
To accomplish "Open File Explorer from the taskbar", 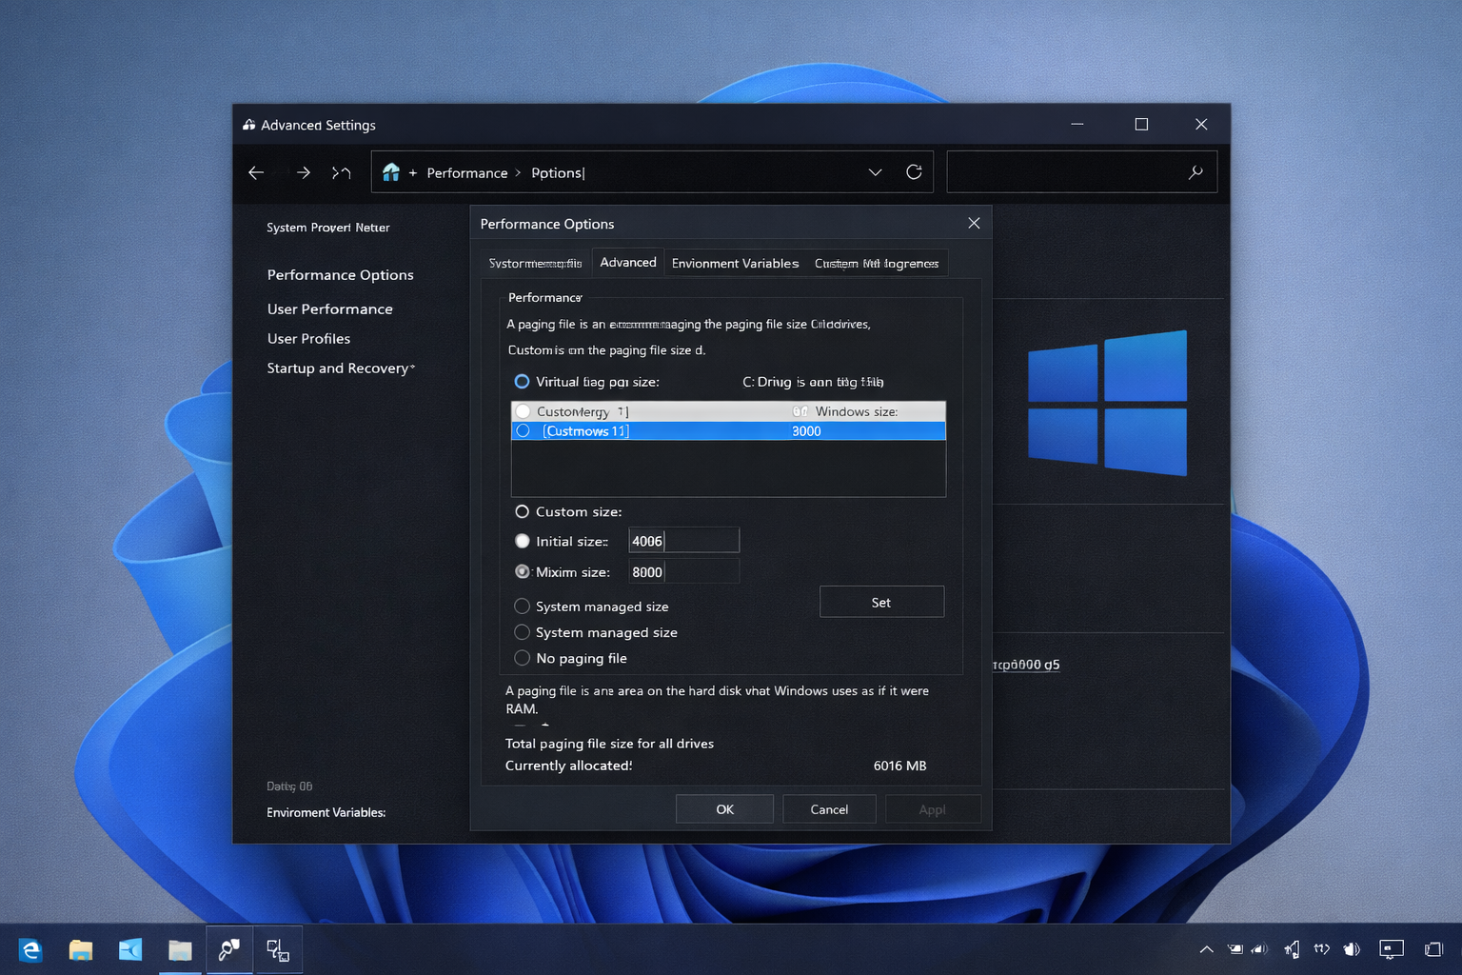I will (80, 949).
